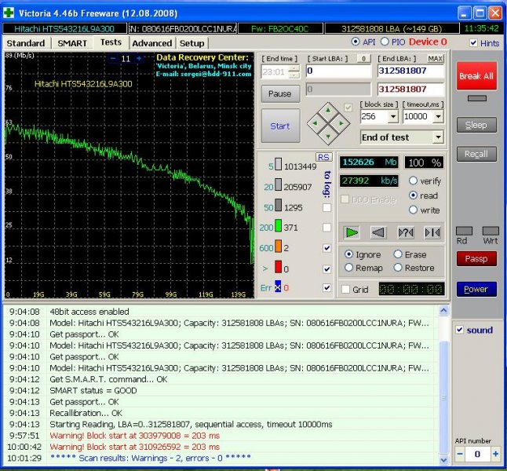Viewport: 507px width, 471px height.
Task: Select the random seek mode icon
Action: (x=405, y=232)
